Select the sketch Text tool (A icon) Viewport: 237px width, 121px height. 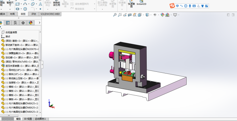click(40, 4)
